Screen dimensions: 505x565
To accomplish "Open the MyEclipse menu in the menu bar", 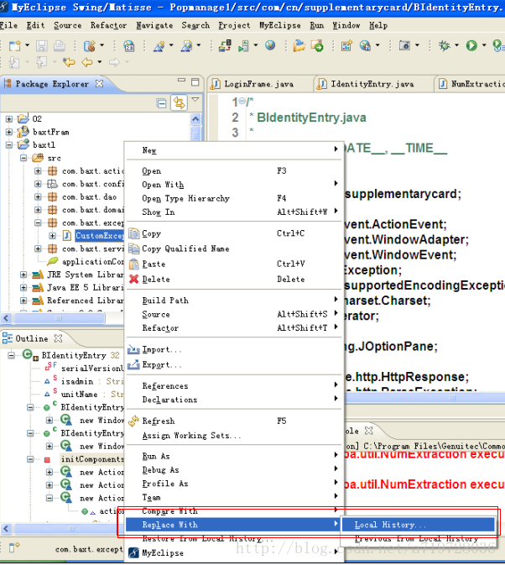I will [x=279, y=25].
